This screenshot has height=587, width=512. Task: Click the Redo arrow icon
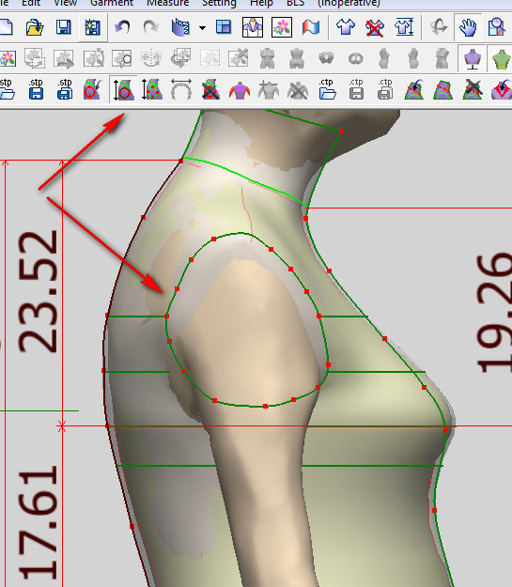151,27
